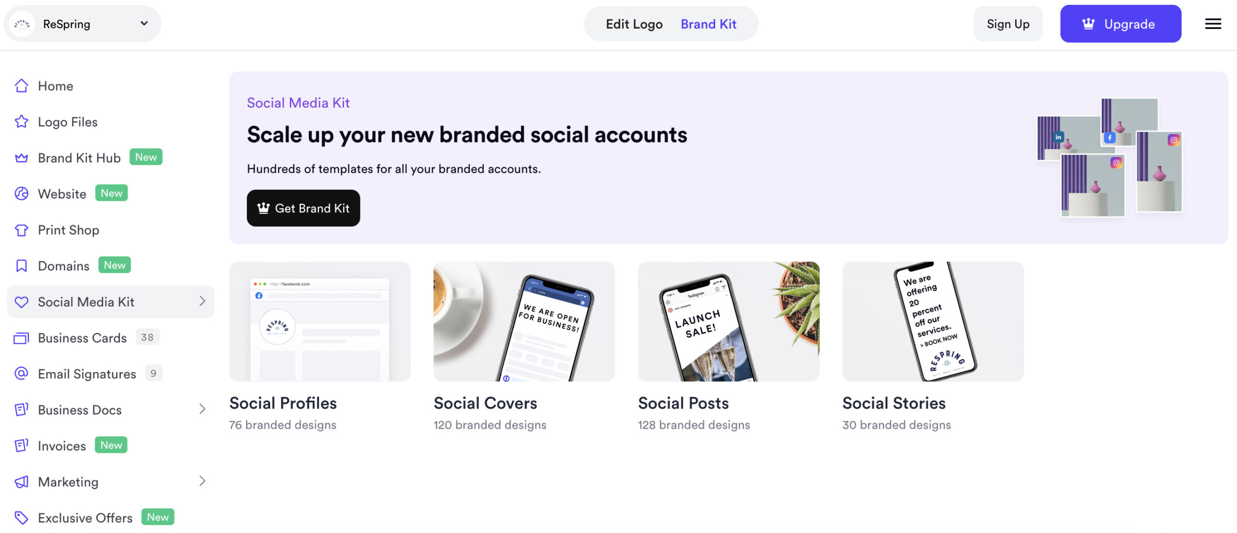Screen dimensions: 1237x533
Task: Switch to the Edit Logo tab
Action: point(634,24)
